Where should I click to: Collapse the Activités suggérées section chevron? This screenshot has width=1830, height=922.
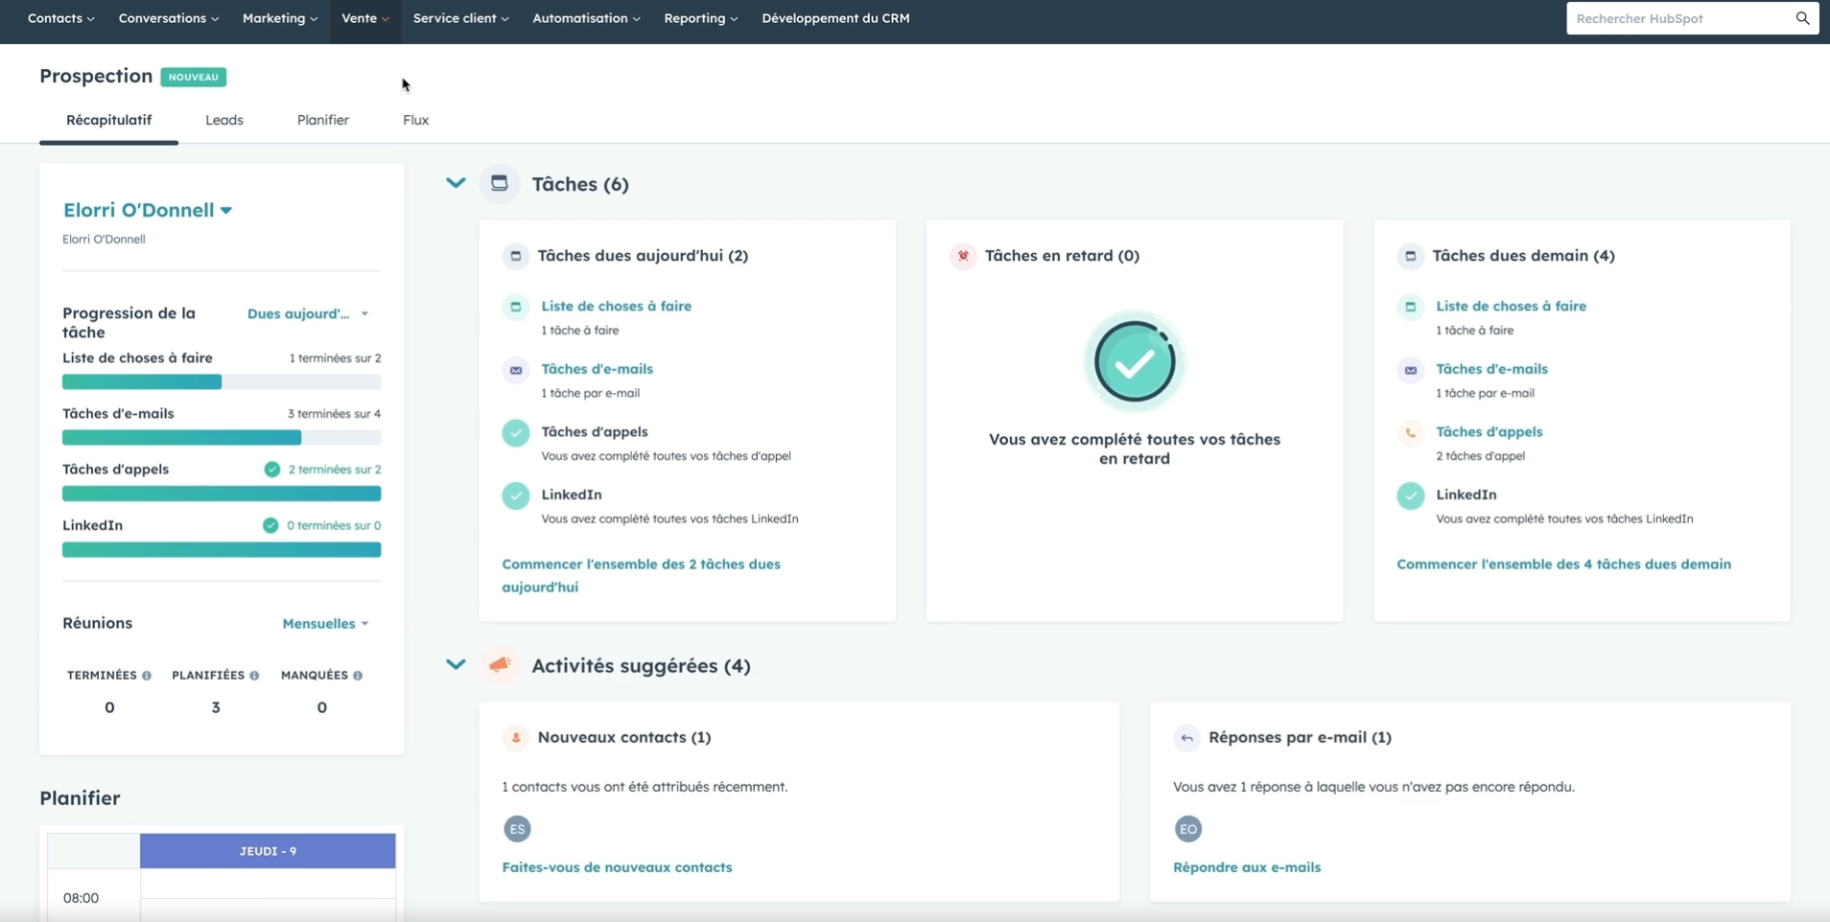click(456, 664)
